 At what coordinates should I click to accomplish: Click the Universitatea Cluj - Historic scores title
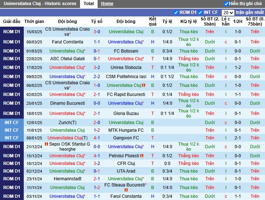pos(40,4)
